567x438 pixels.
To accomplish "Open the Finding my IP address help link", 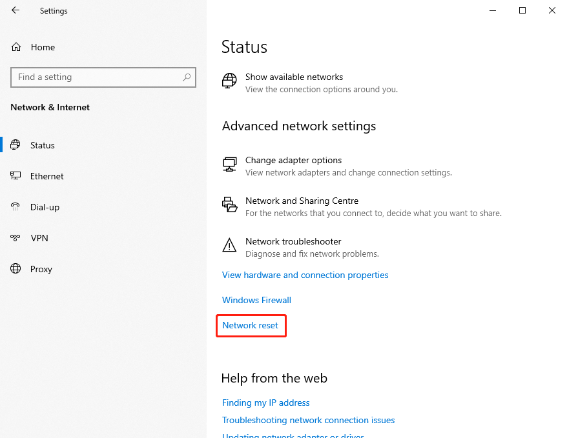I will 265,403.
